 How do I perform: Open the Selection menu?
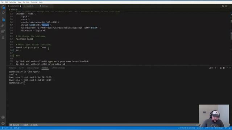pyautogui.click(x=13, y=2)
